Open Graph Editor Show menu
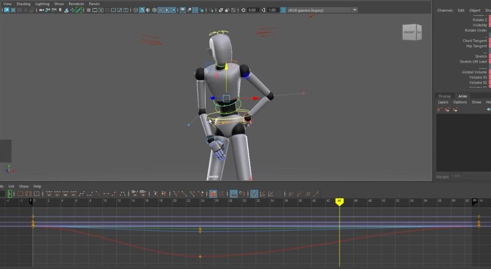 [x=24, y=186]
